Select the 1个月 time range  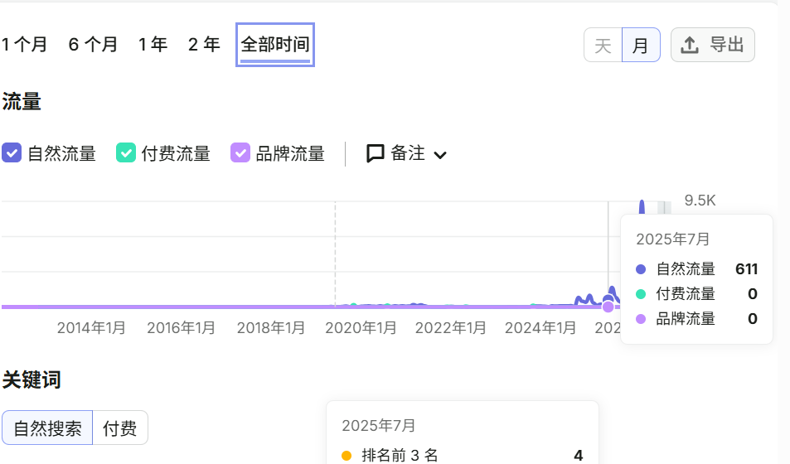24,45
